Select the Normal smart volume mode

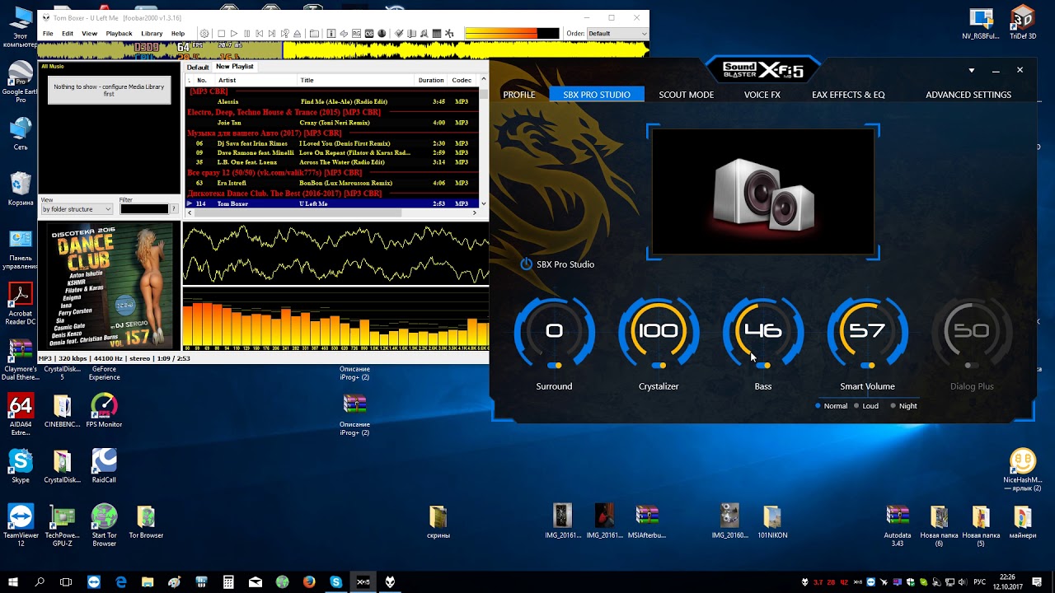831,406
